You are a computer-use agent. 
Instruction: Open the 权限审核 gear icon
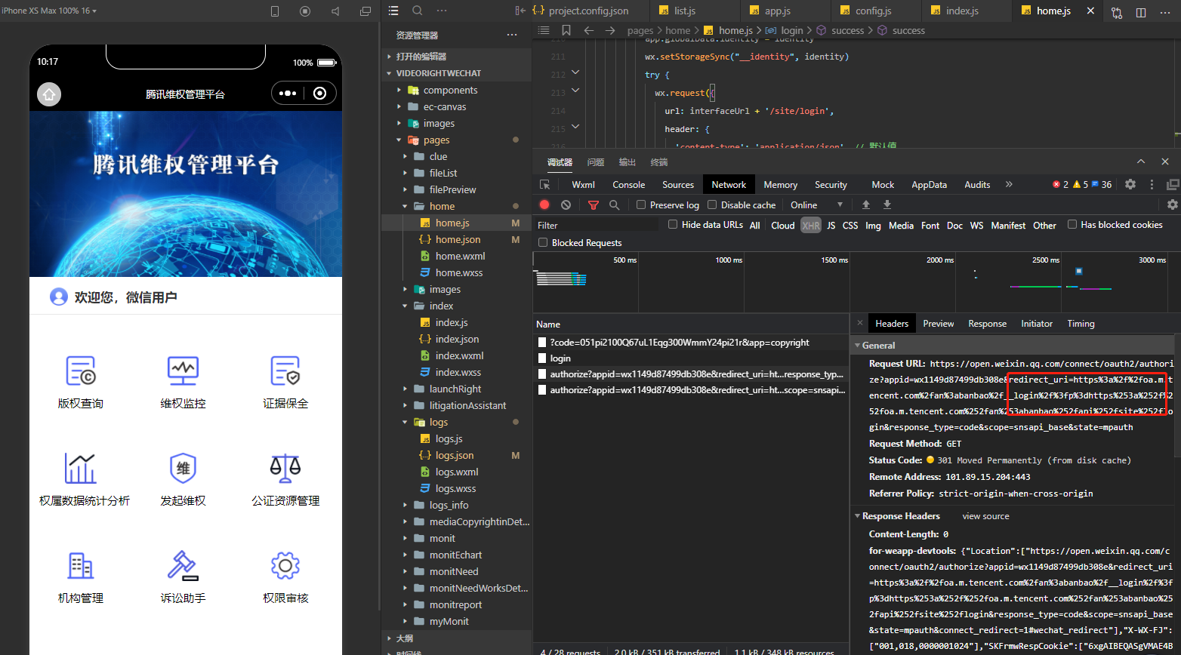pyautogui.click(x=285, y=566)
